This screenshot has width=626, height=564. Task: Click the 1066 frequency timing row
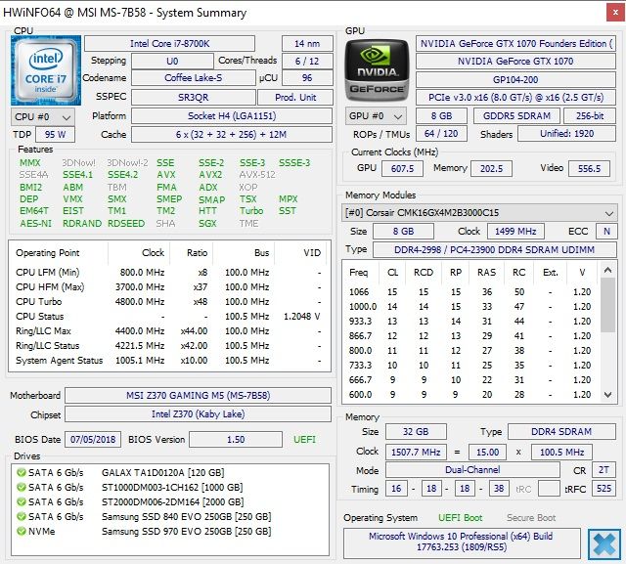point(471,292)
